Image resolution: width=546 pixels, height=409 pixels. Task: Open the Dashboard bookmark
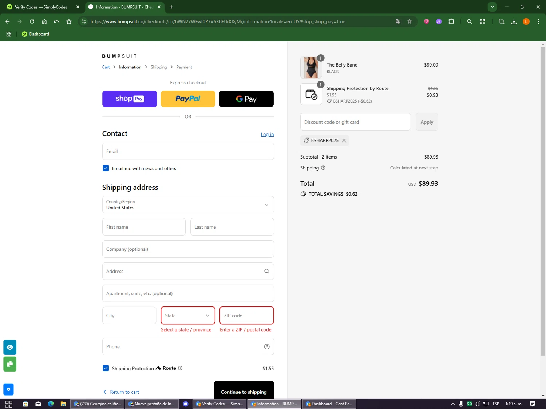point(35,34)
